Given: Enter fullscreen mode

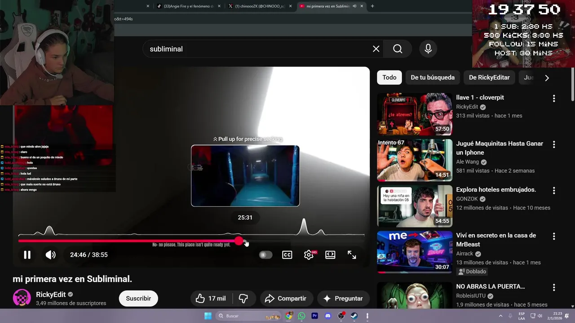Looking at the screenshot, I should (352, 255).
